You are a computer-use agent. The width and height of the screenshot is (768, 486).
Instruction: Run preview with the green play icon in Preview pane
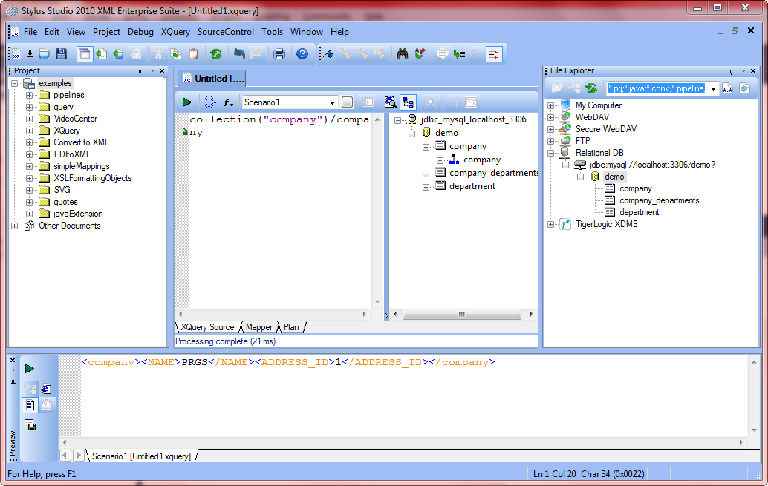click(30, 368)
